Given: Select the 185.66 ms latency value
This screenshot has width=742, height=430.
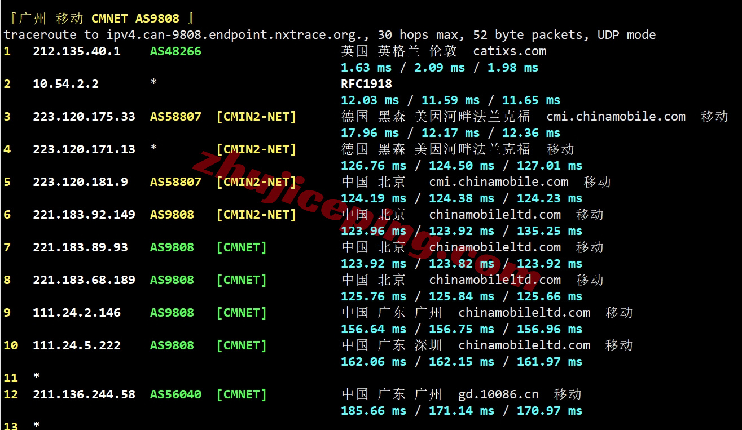Looking at the screenshot, I should [373, 411].
